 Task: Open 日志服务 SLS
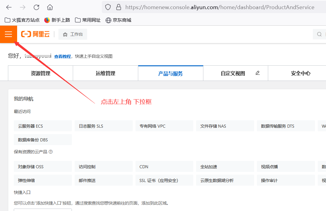click(x=104, y=126)
